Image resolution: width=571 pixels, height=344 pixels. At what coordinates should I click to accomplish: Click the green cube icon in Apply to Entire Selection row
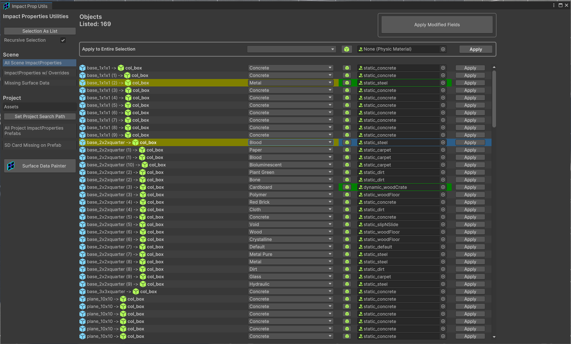[x=346, y=49]
